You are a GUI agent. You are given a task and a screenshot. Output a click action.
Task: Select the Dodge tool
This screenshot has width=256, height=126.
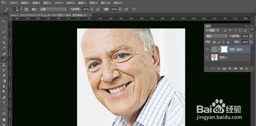4,92
